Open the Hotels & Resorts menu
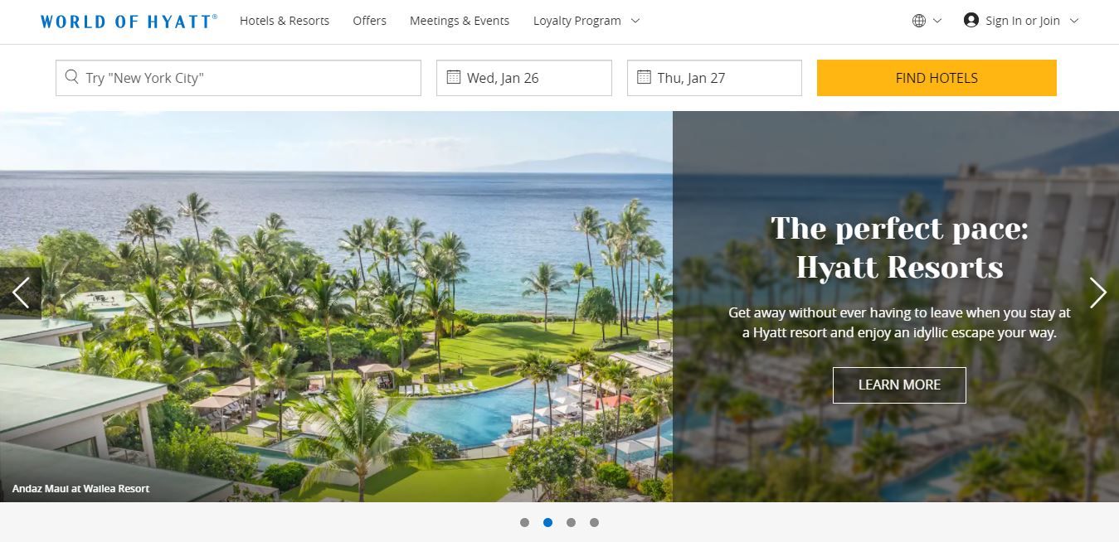This screenshot has width=1119, height=542. (x=285, y=21)
